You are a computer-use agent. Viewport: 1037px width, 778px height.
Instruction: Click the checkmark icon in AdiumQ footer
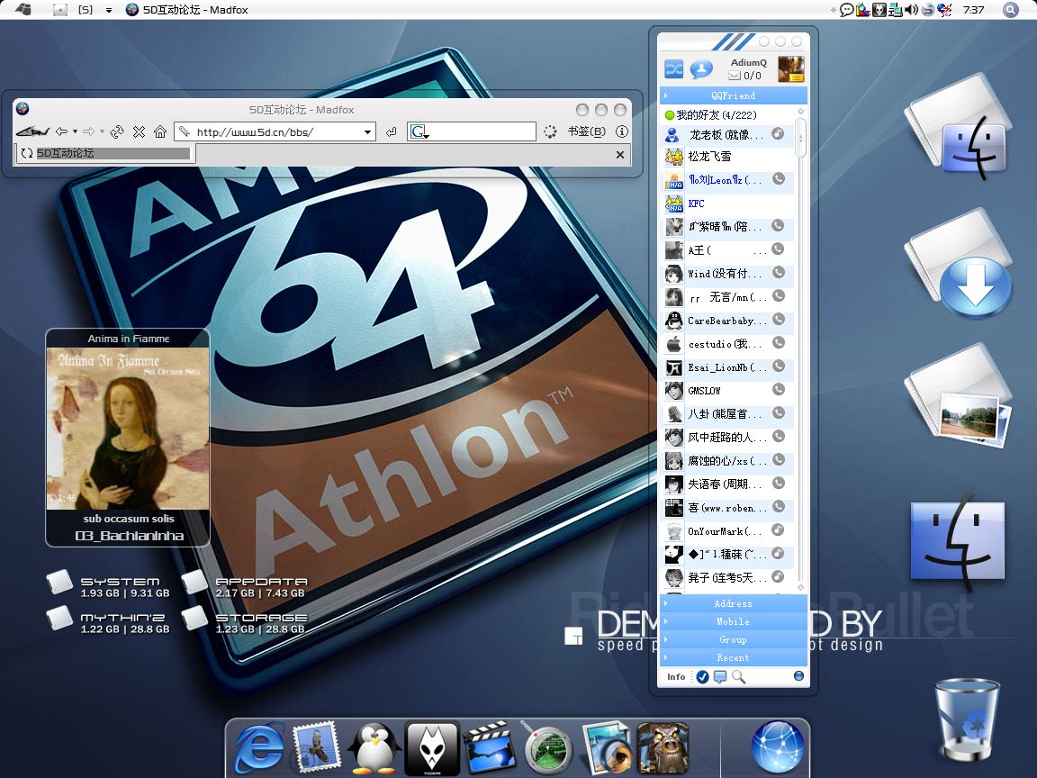pyautogui.click(x=702, y=677)
